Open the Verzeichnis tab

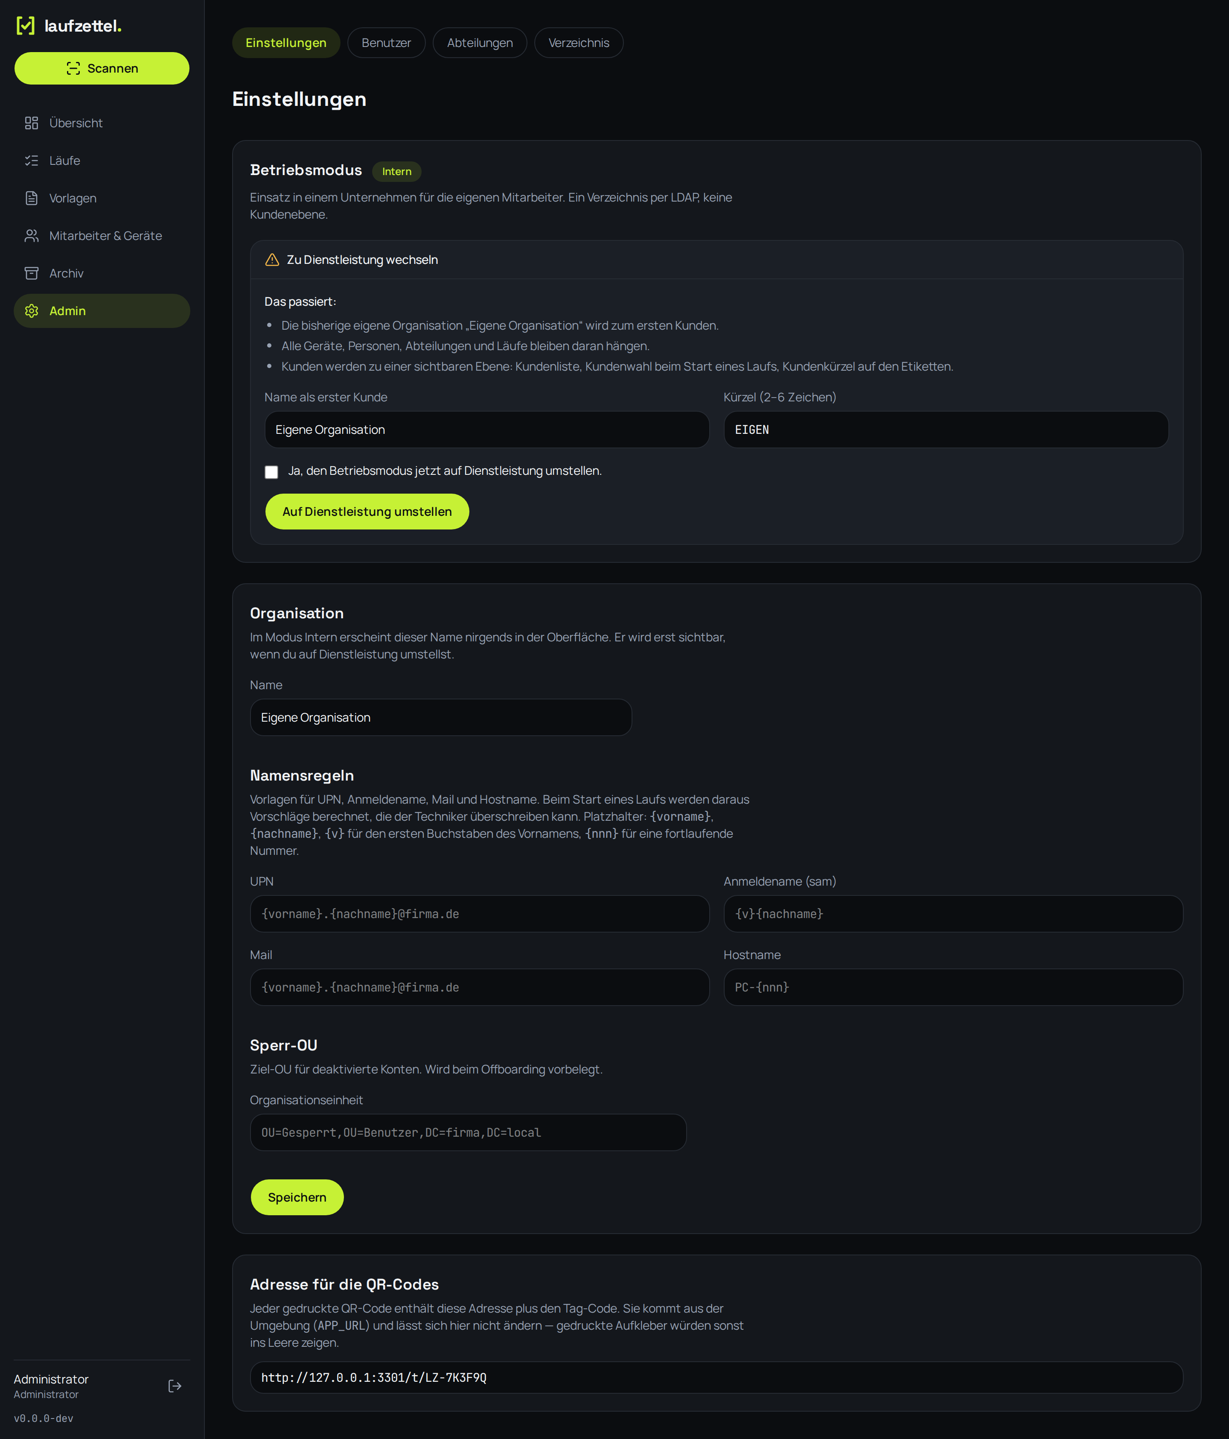tap(579, 43)
